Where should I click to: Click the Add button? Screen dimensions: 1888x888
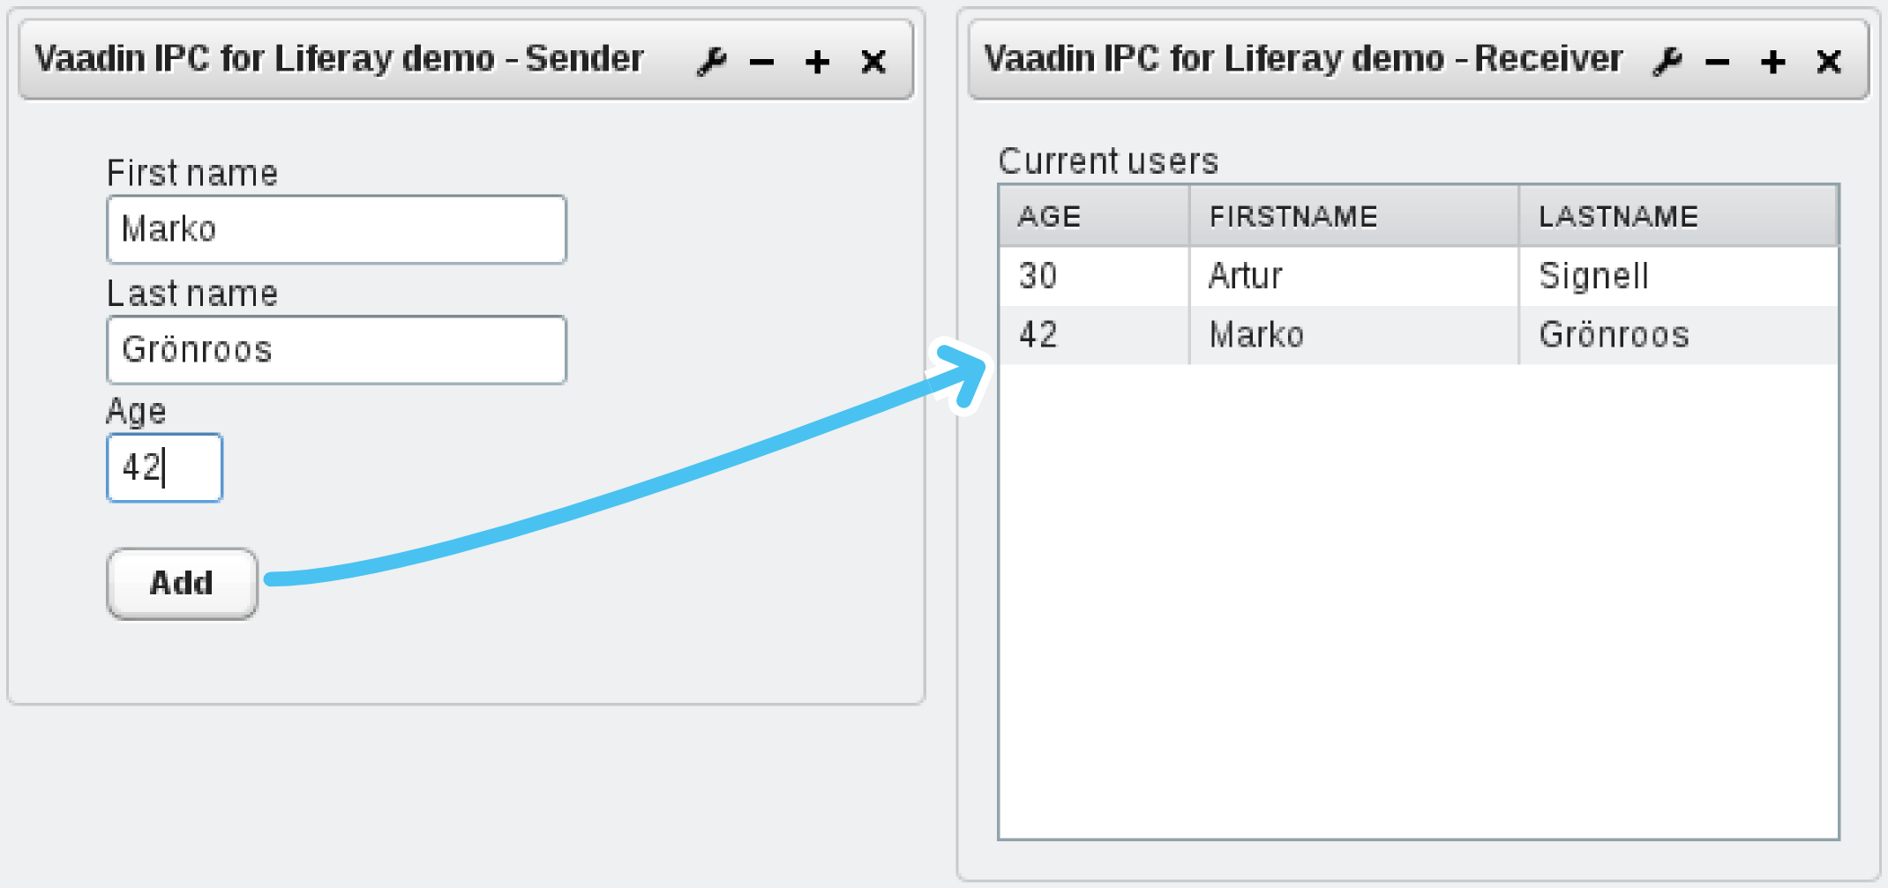182,584
